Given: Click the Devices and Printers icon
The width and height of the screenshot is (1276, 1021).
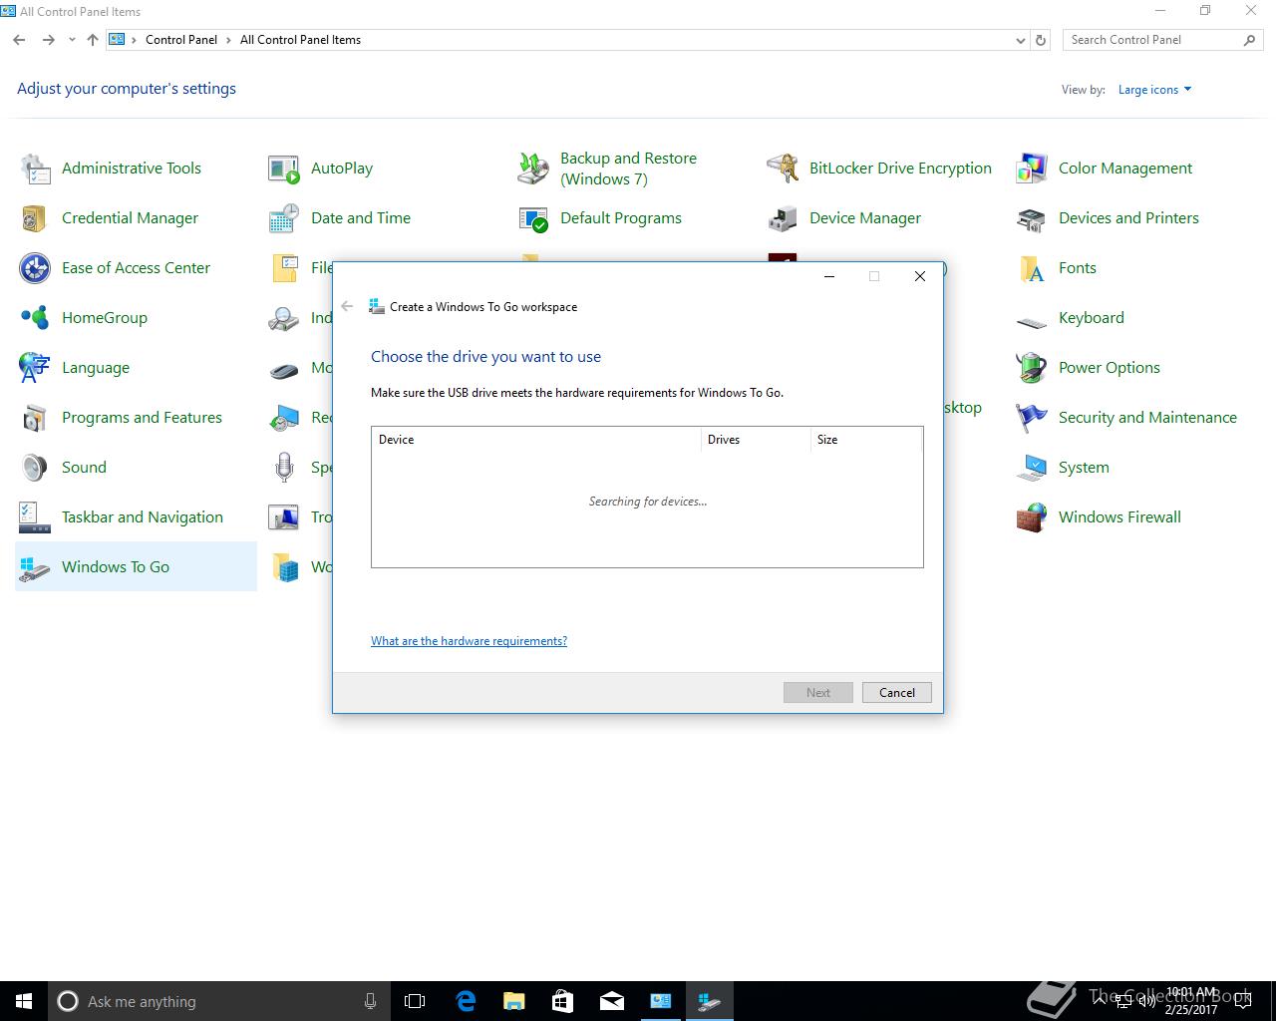Looking at the screenshot, I should coord(1032,218).
